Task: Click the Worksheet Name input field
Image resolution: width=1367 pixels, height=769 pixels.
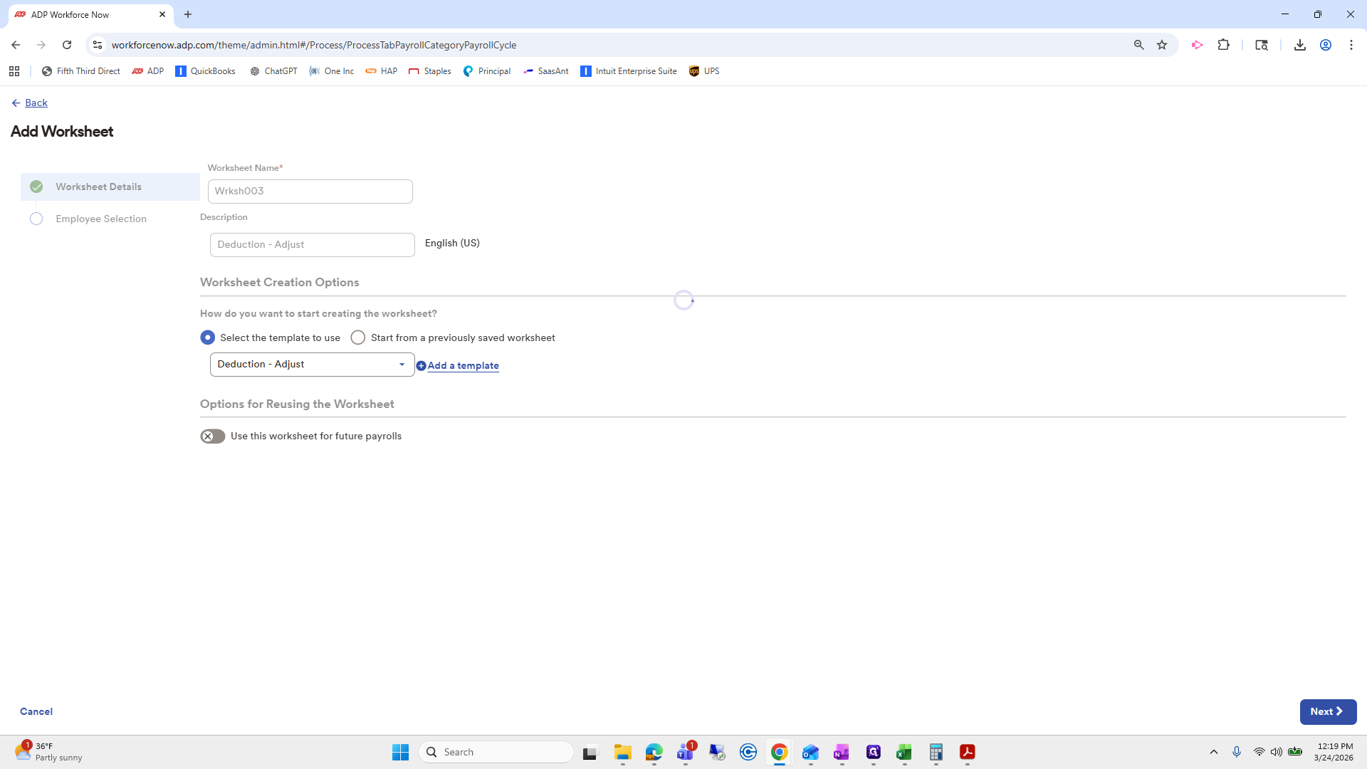Action: pos(310,191)
